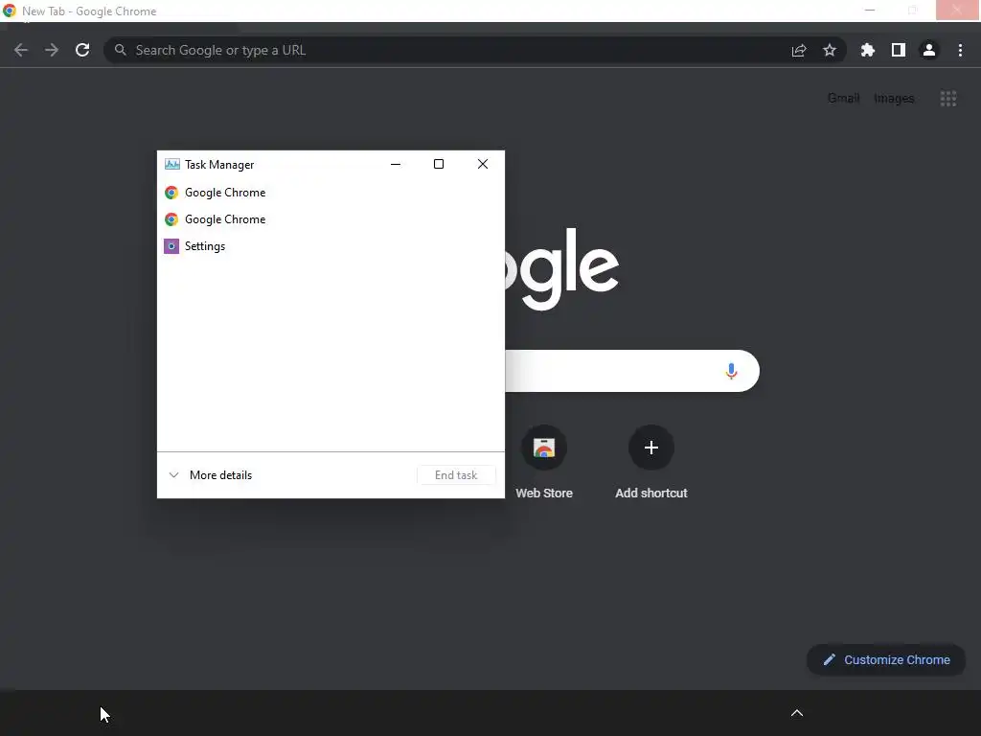Expand More details in Task Manager
Viewport: 981px width, 736px height.
[210, 475]
